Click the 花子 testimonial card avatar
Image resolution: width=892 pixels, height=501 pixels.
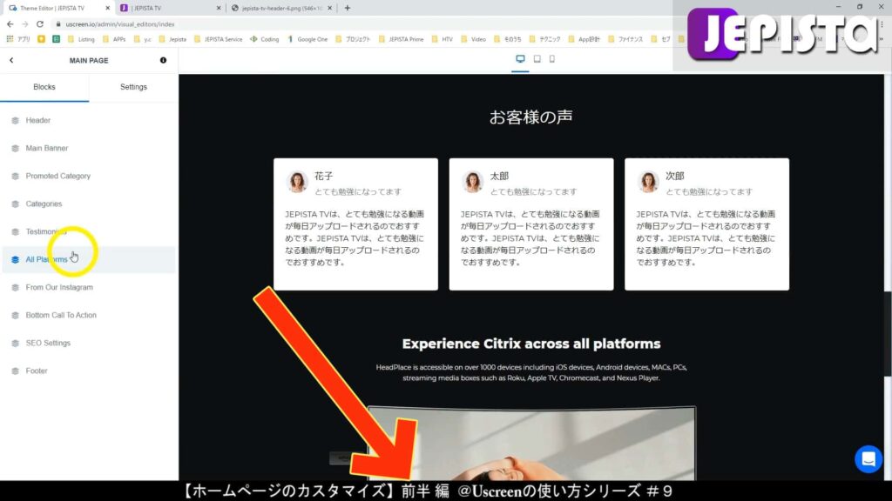(297, 182)
